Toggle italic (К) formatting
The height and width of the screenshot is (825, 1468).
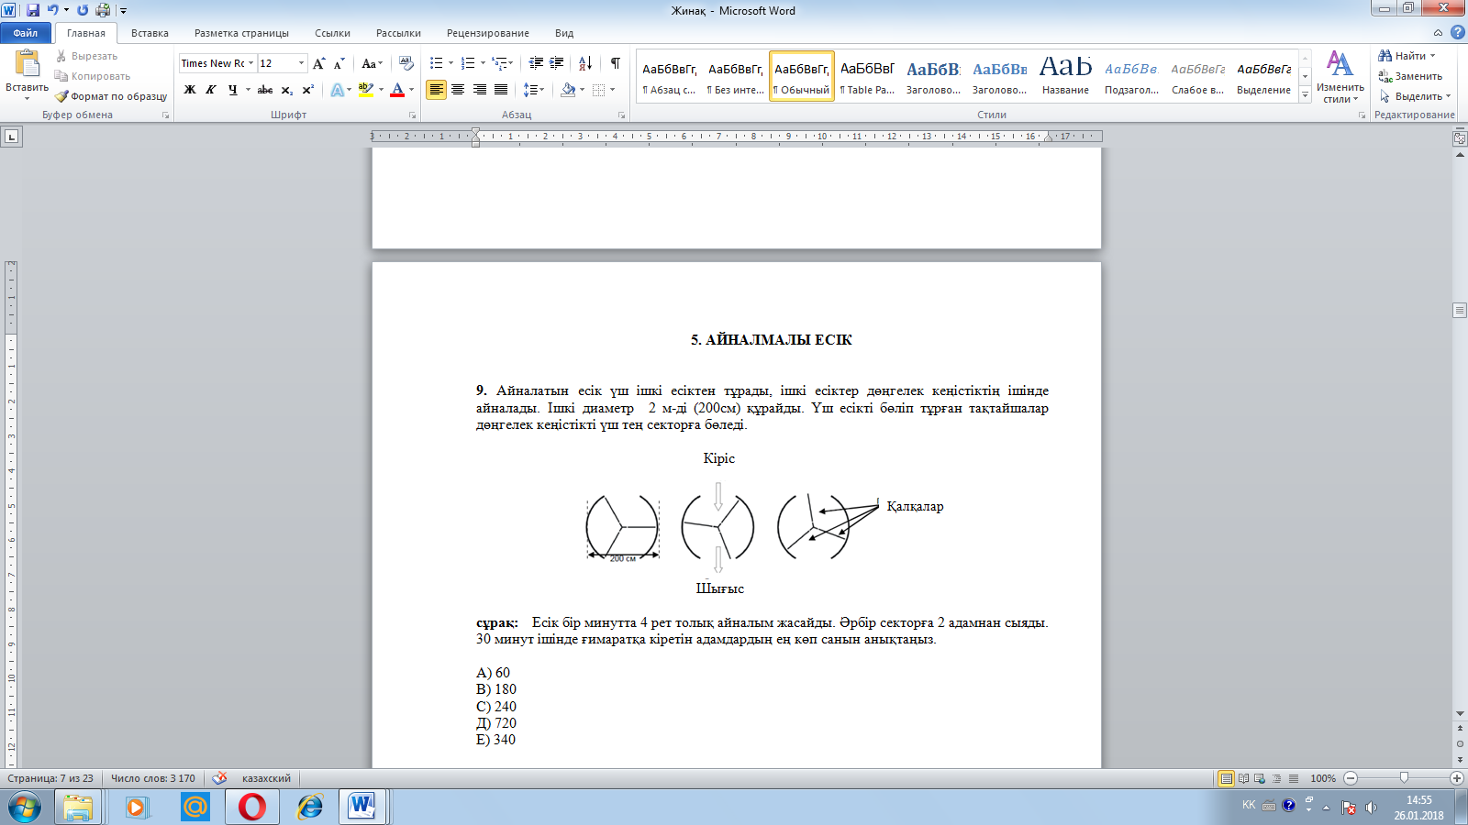211,90
